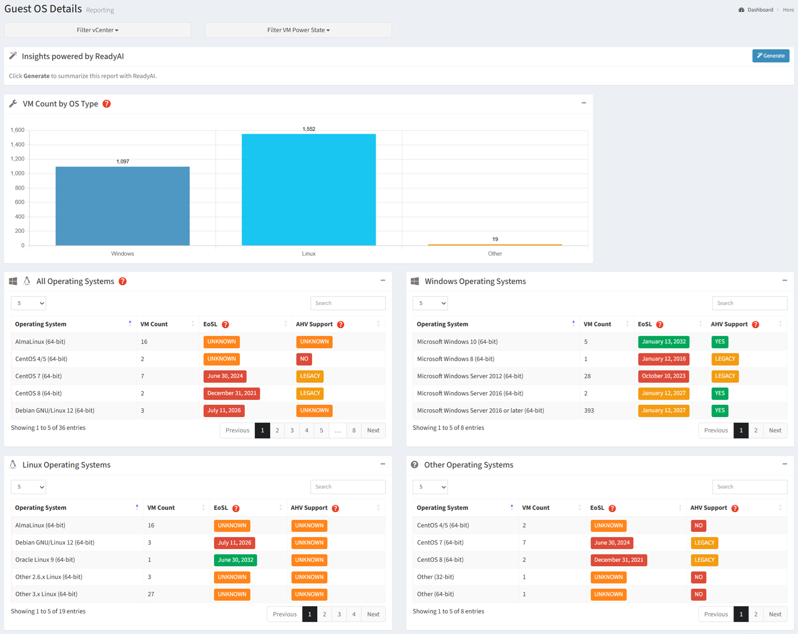Click EoSL help icon in Linux Operating Systems table

(x=236, y=508)
